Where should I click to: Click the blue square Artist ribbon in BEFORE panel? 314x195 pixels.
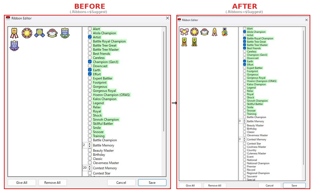[40, 33]
